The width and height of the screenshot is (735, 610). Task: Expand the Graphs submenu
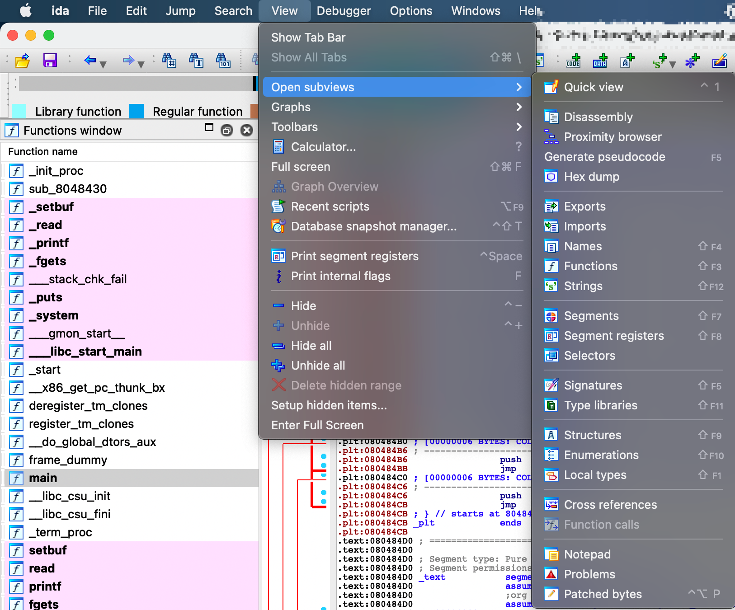(x=397, y=107)
